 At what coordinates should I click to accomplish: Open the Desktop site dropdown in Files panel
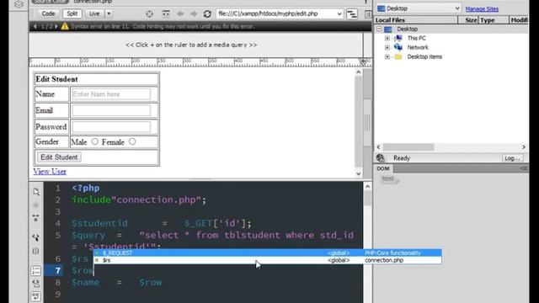tap(418, 8)
